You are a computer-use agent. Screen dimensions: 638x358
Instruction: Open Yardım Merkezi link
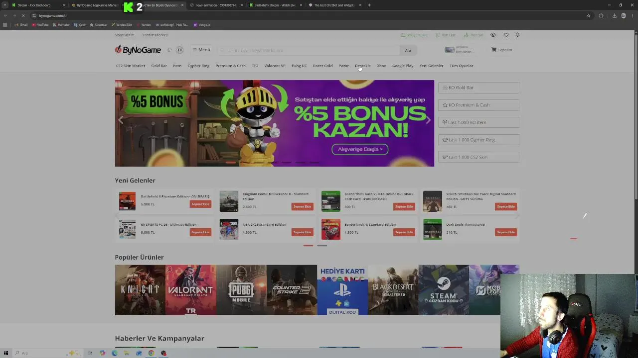pyautogui.click(x=156, y=35)
